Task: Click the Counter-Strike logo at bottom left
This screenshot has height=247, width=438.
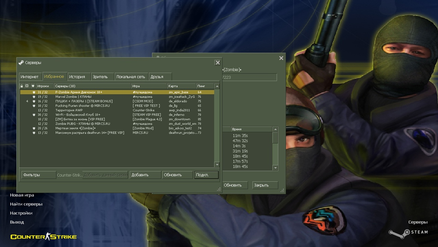Action: click(x=43, y=236)
